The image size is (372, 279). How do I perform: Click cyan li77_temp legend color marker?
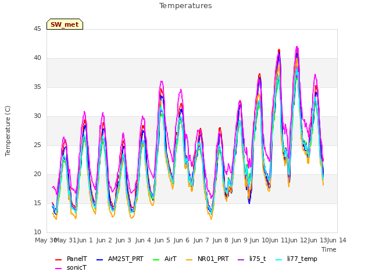[279, 260]
